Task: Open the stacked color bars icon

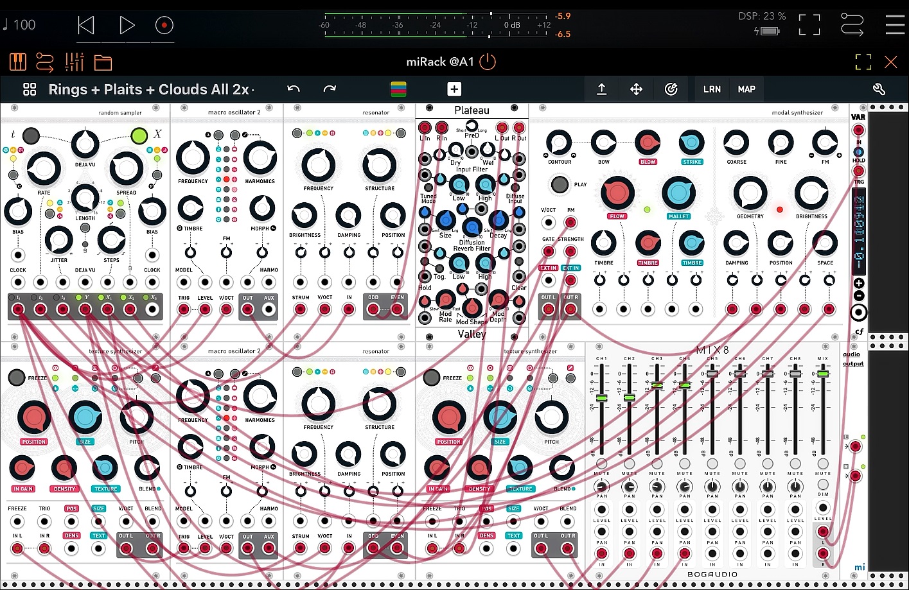Action: pyautogui.click(x=398, y=89)
